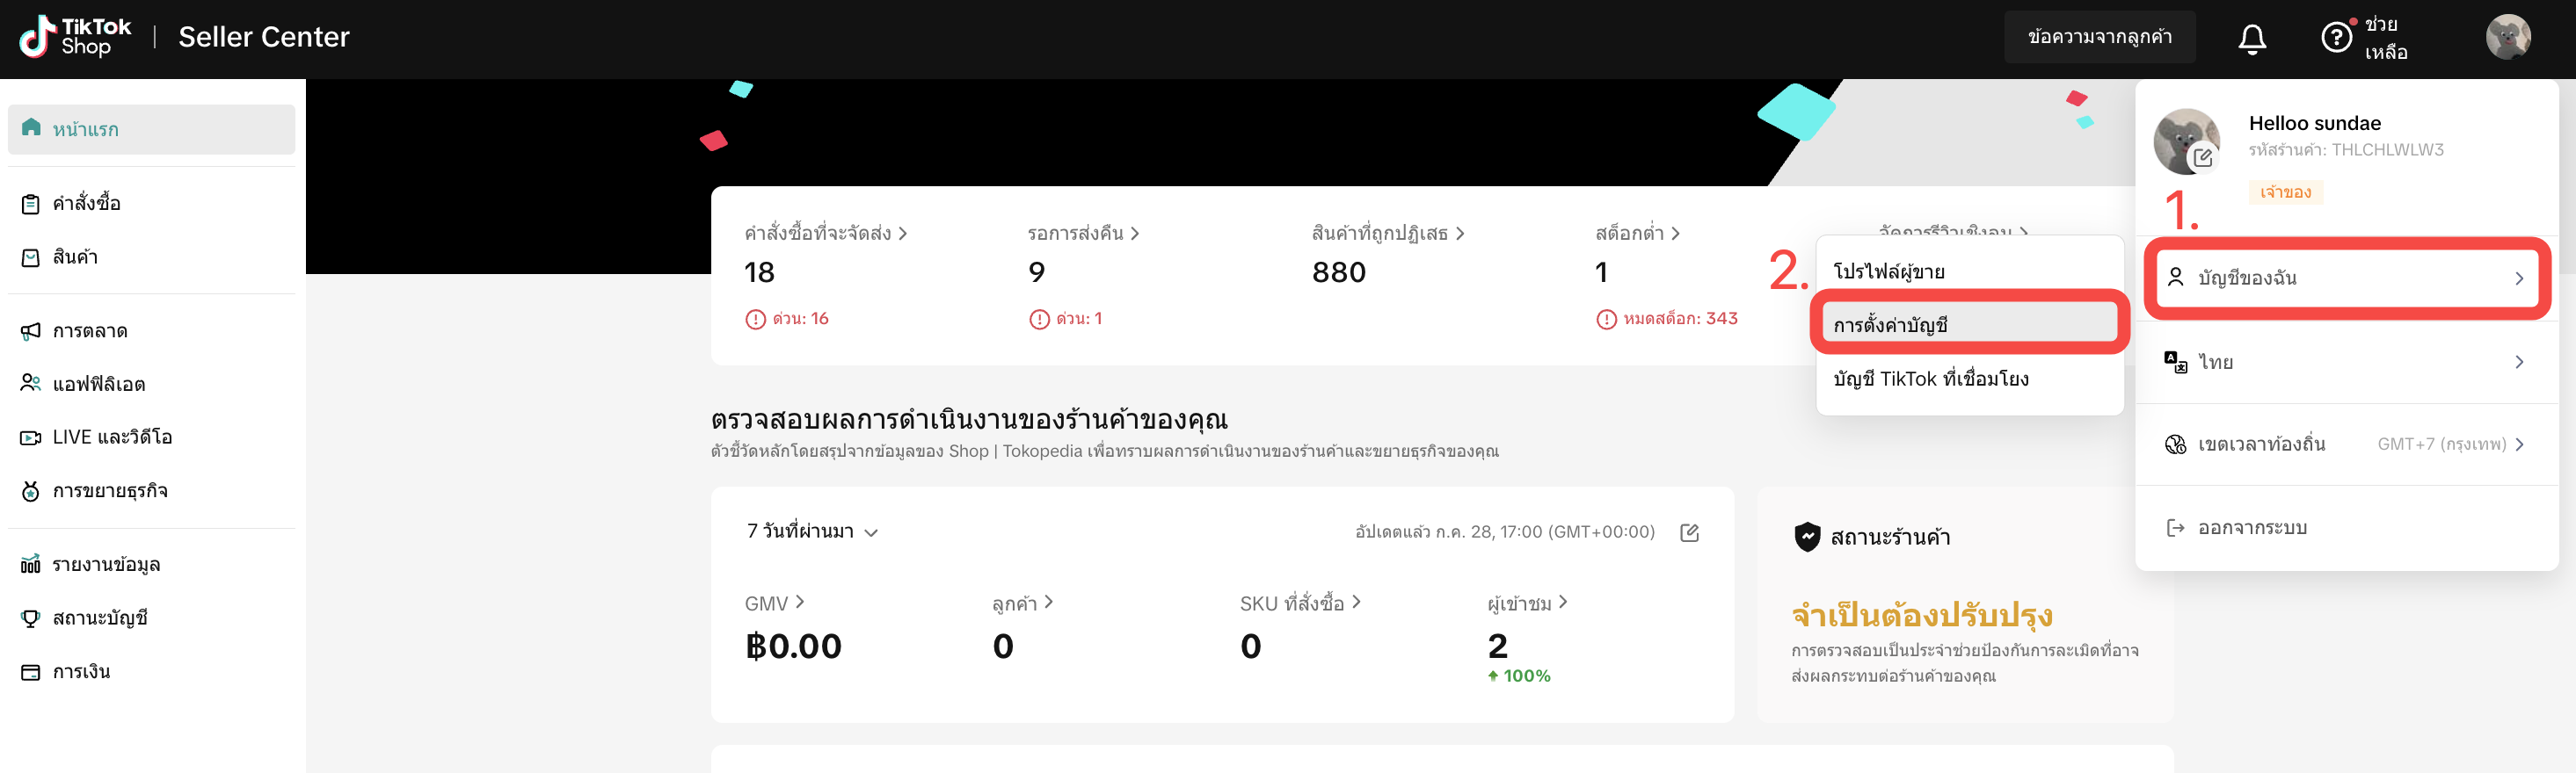Click edit icon on profile avatar
Screen dimensions: 2576x773
[x=2202, y=158]
